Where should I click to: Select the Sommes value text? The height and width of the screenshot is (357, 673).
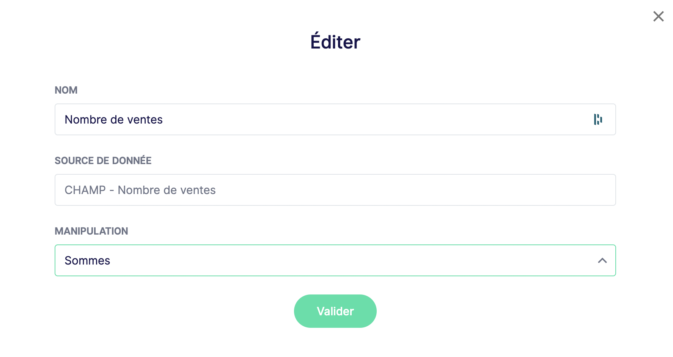click(x=87, y=260)
